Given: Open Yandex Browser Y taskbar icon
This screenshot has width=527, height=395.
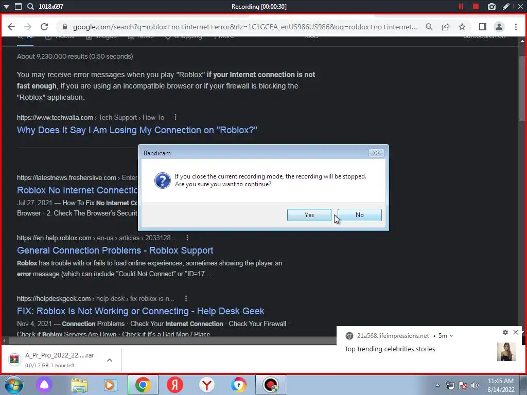Looking at the screenshot, I should point(207,385).
